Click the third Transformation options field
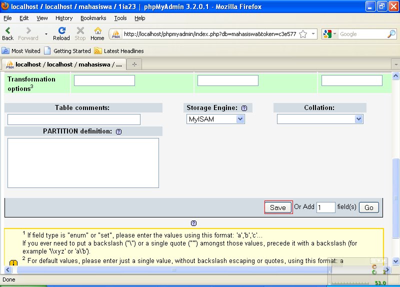 tap(352, 80)
